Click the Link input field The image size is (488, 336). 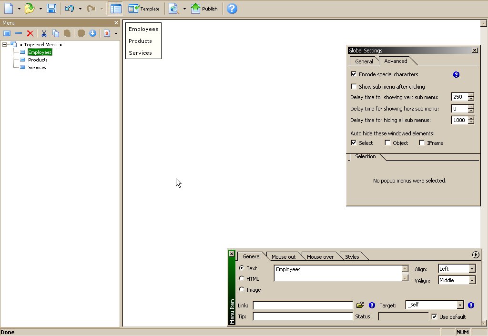(303, 305)
